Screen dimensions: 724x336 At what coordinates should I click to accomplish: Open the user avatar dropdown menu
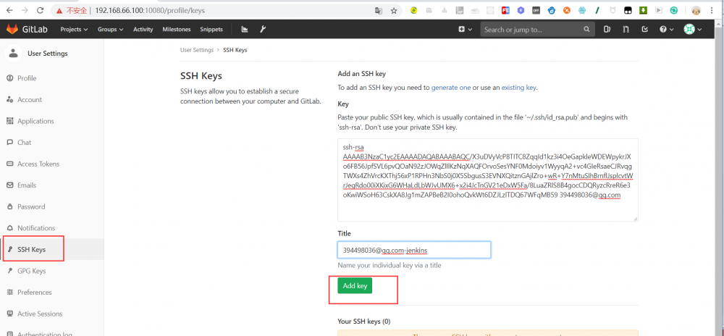coord(693,29)
